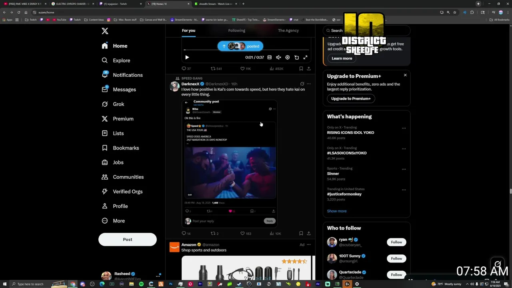Switch to the sheedfe Stream browser tab

click(216, 4)
